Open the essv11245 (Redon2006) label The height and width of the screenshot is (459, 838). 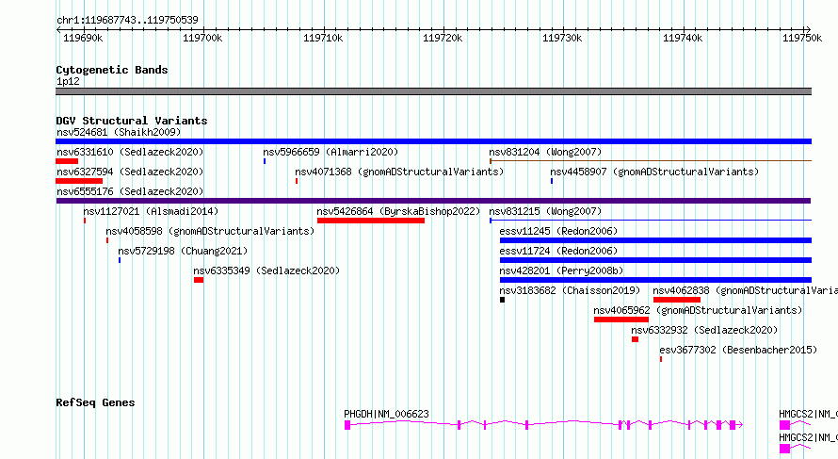(558, 231)
